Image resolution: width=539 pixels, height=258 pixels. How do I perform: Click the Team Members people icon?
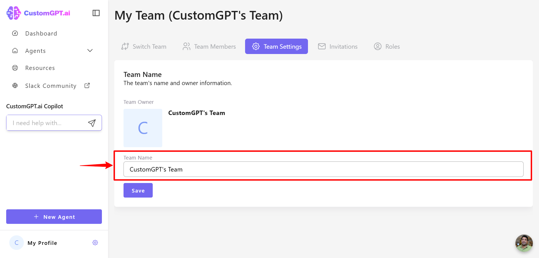pos(186,46)
